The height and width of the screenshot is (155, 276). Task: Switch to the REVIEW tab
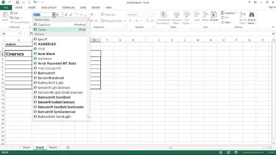point(96,8)
